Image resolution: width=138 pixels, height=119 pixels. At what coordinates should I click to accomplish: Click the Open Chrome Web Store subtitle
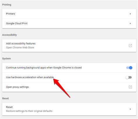(x=20, y=48)
